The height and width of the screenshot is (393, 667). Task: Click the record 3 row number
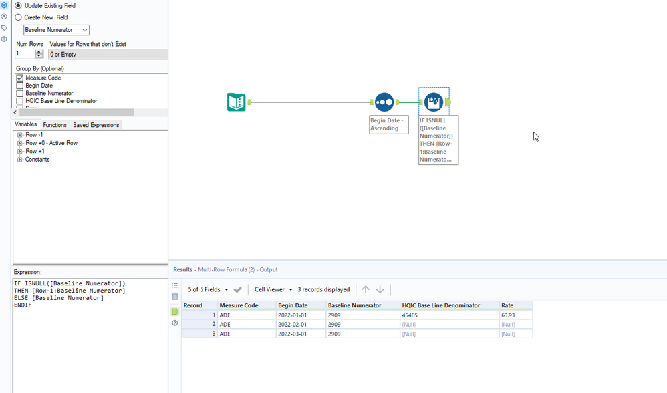pos(200,334)
